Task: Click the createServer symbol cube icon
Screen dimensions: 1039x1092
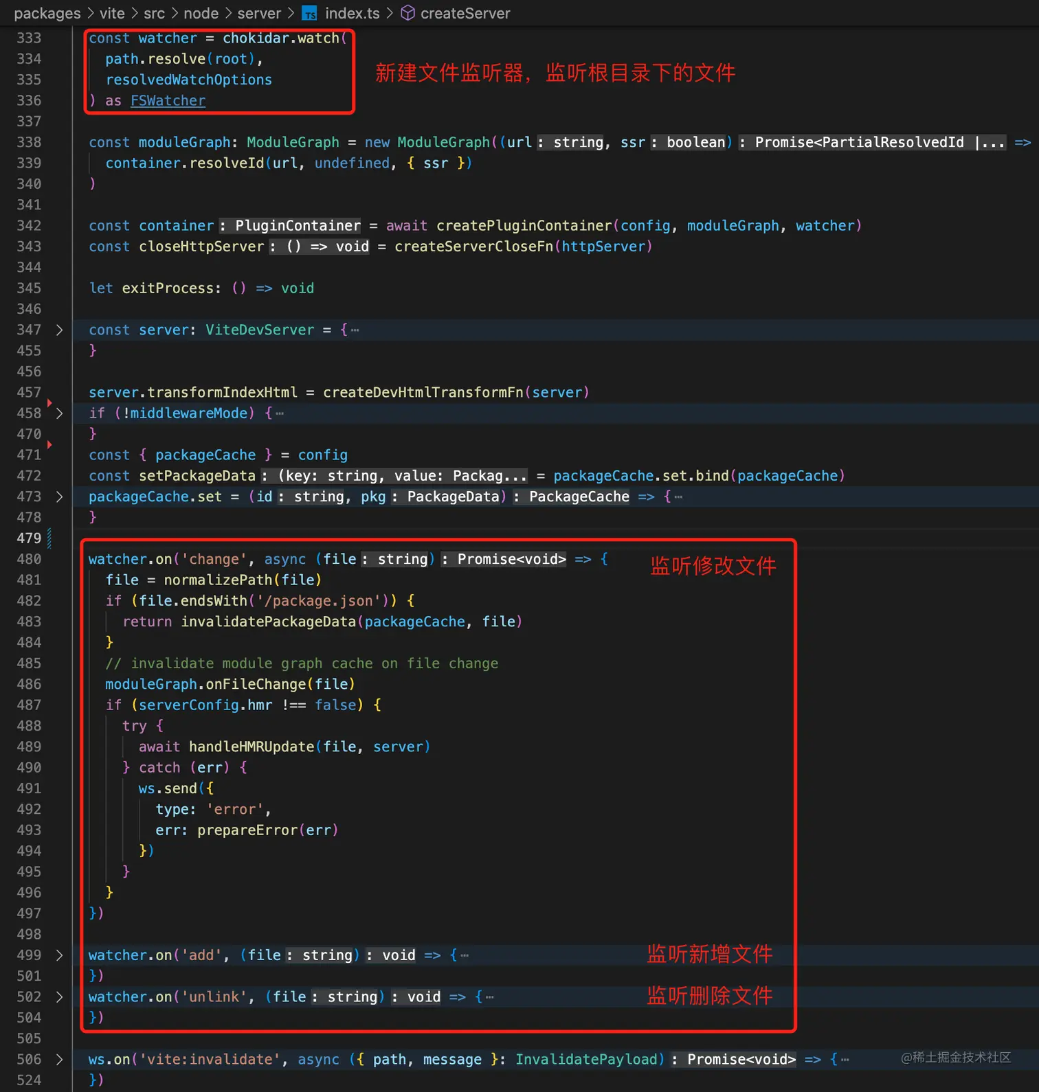Action: [407, 13]
